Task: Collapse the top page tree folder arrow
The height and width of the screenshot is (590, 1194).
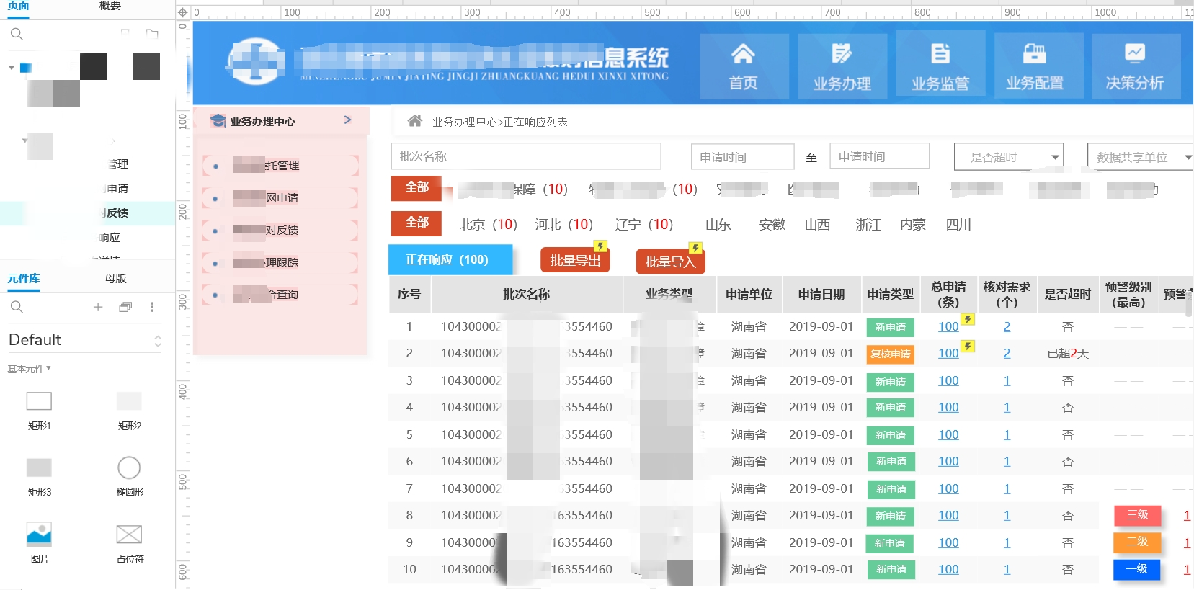Action: coord(12,68)
